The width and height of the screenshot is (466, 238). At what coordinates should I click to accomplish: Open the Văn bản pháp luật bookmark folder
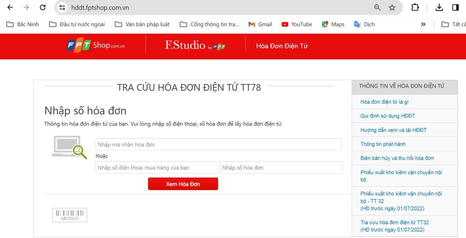tap(142, 24)
